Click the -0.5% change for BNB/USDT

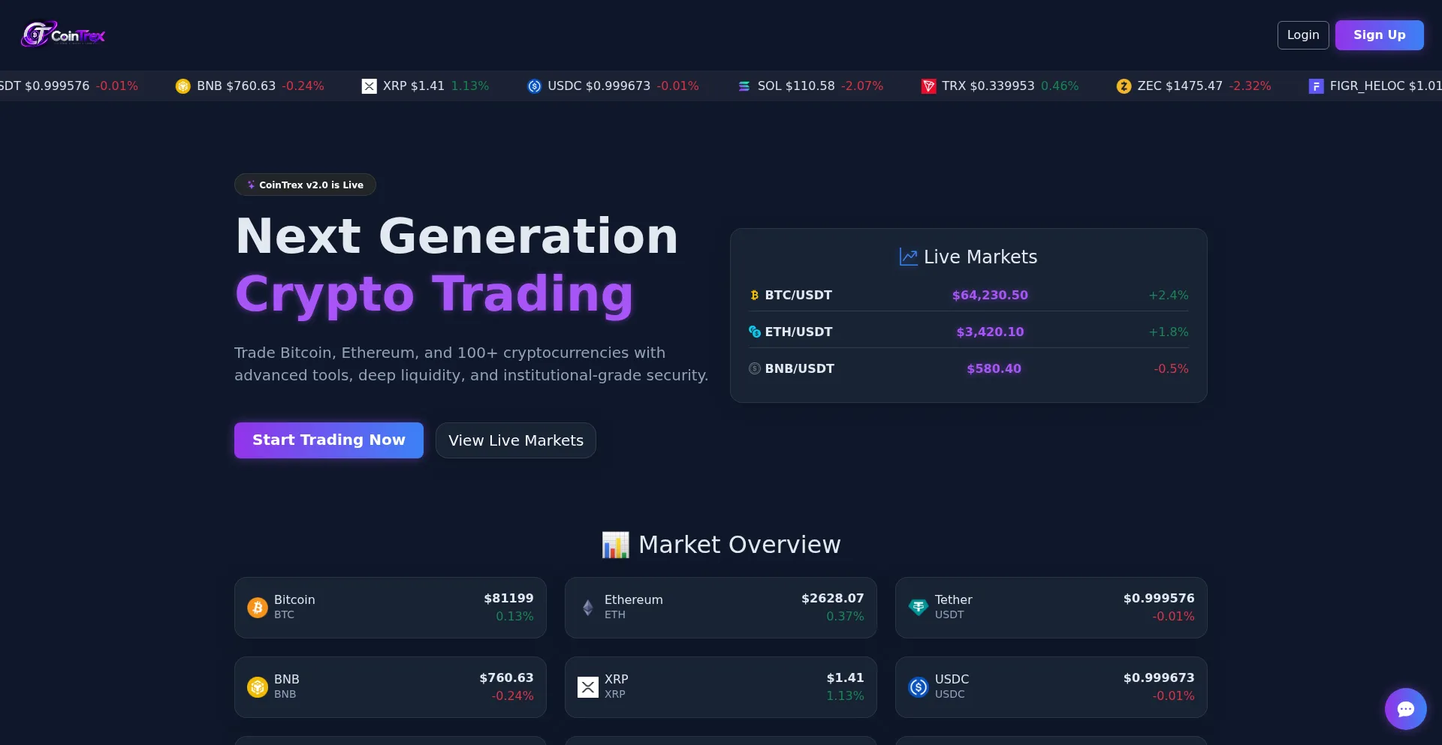tap(1171, 368)
